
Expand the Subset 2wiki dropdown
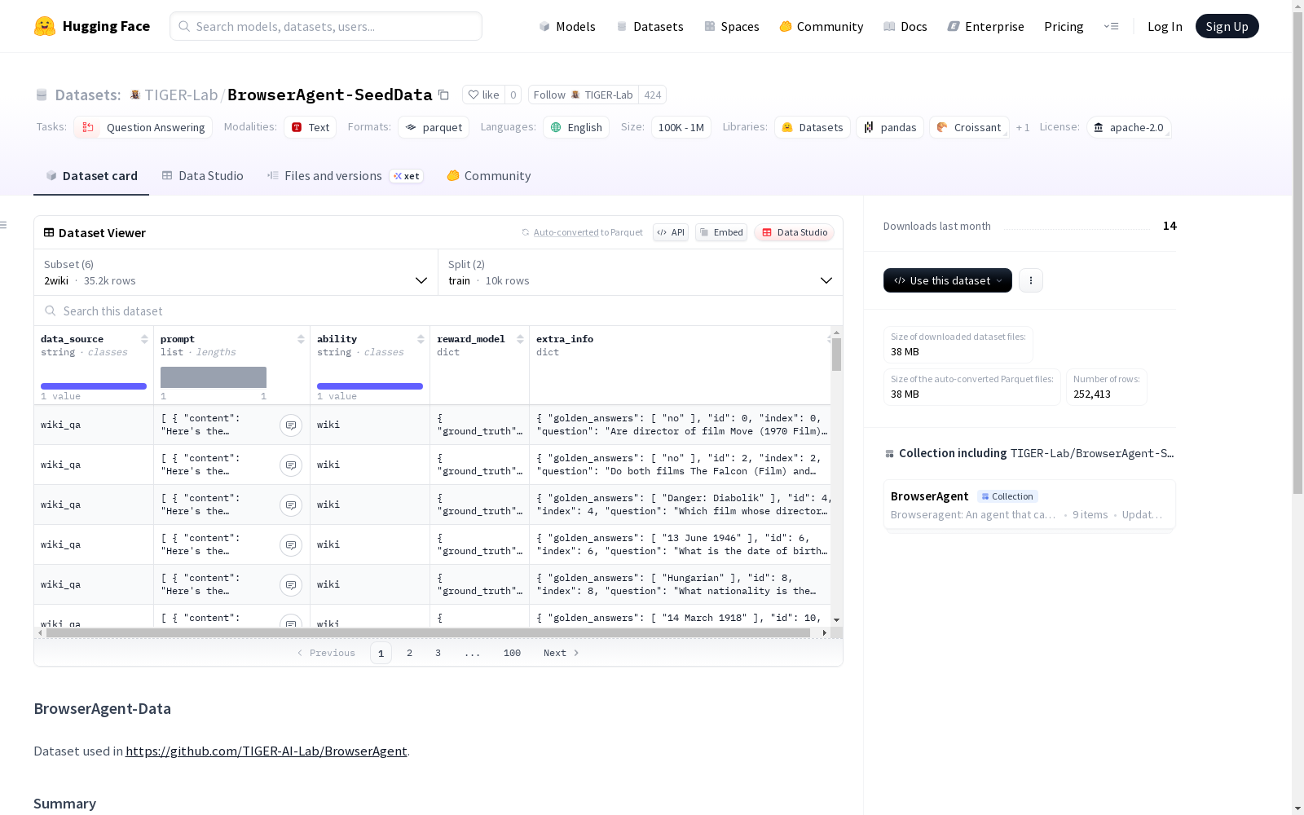pyautogui.click(x=236, y=272)
